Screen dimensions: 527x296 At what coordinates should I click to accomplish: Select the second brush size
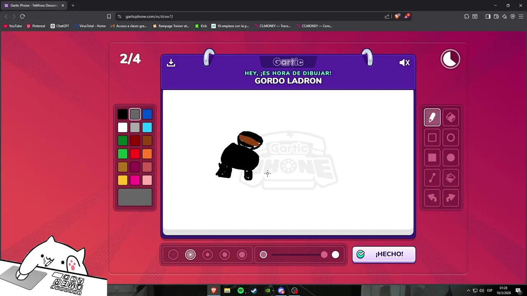[190, 255]
